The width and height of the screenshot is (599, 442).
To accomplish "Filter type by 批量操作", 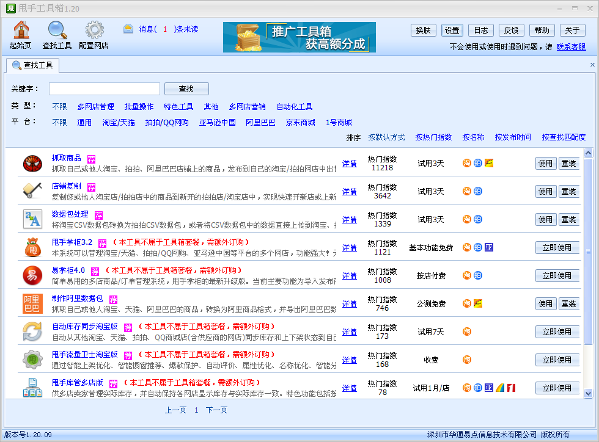I will pos(139,106).
